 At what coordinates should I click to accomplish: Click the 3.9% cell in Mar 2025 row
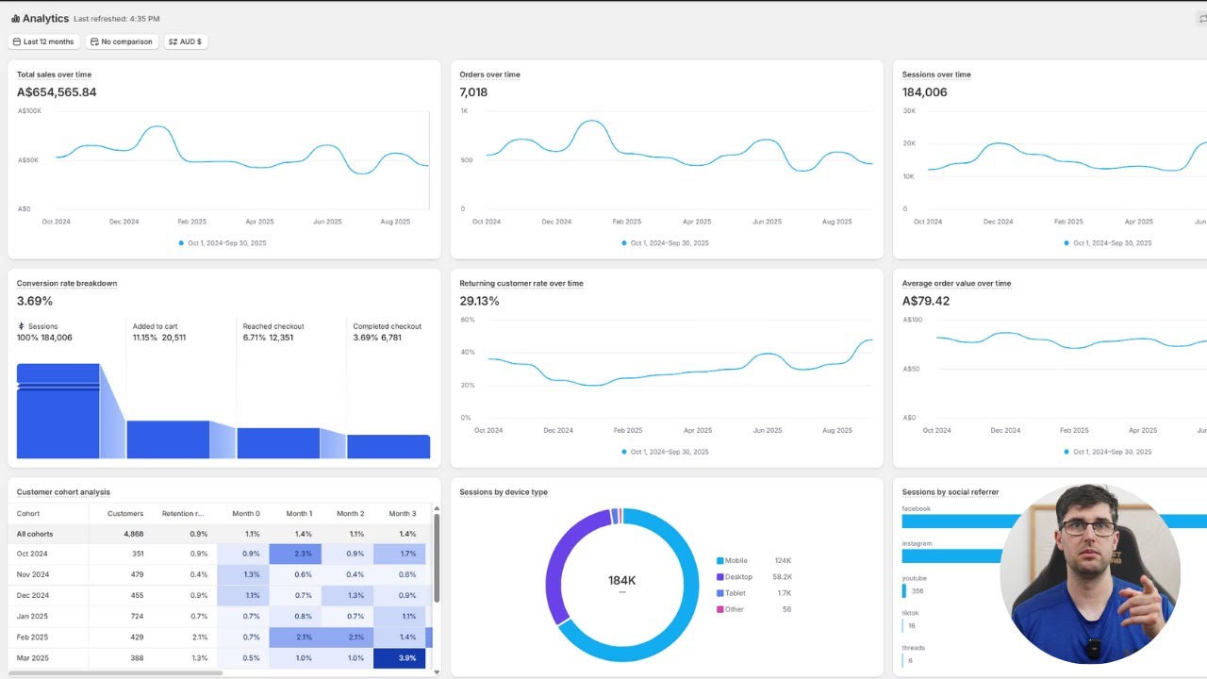pos(400,657)
